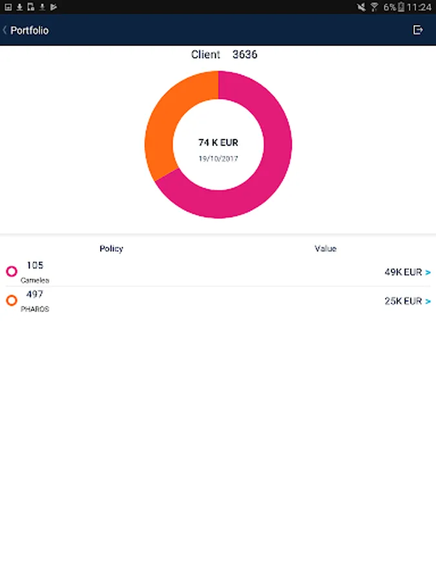This screenshot has height=582, width=436.
Task: Click the pink circle icon for policy 105
Action: 12,272
